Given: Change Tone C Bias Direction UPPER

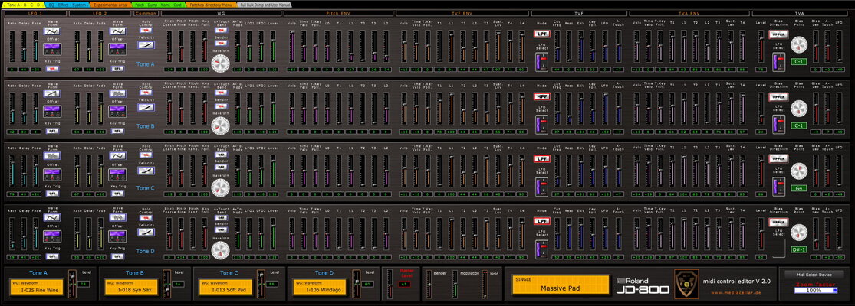Looking at the screenshot, I should tap(778, 158).
